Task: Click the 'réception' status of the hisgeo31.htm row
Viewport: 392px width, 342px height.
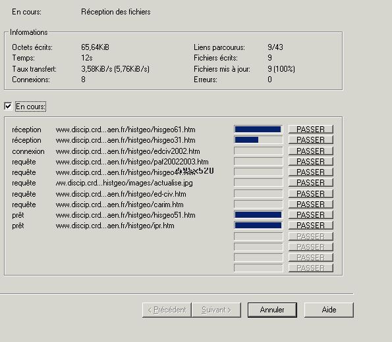Action: (26, 140)
